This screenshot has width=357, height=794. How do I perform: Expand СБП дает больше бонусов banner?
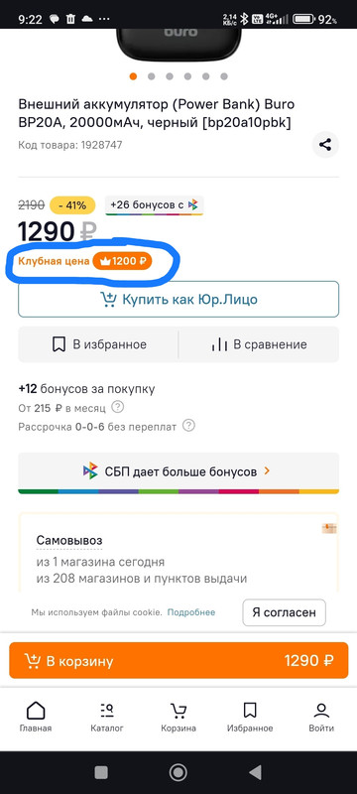(178, 471)
